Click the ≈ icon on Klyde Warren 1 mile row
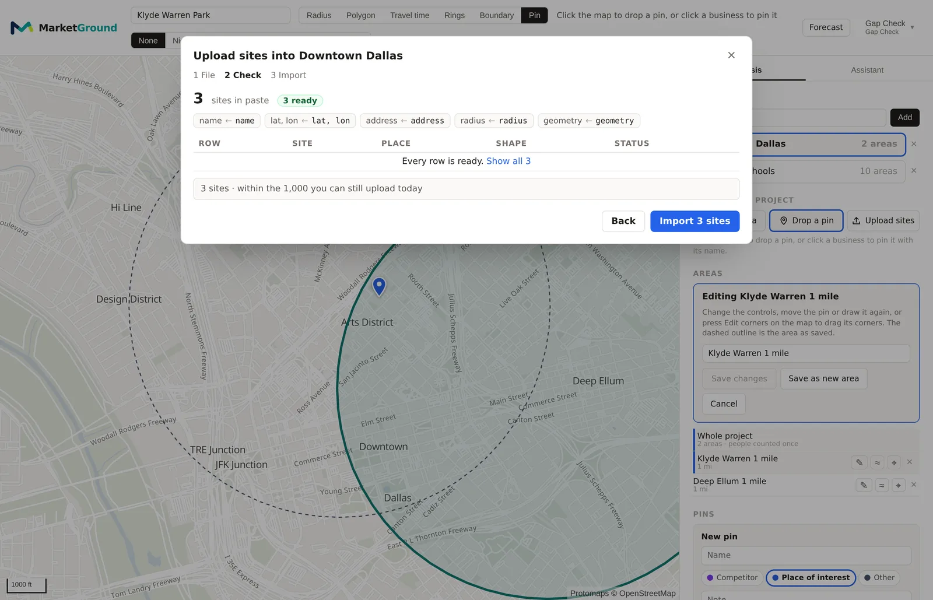933x600 pixels. (x=877, y=463)
